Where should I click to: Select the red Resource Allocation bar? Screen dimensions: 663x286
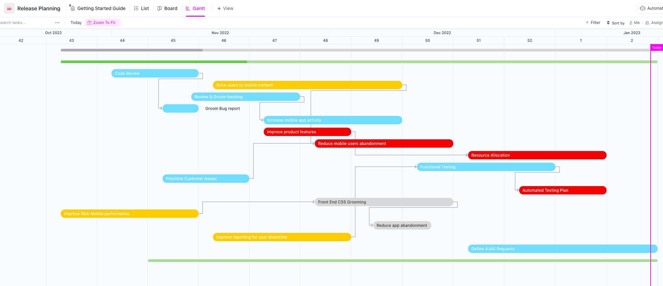point(537,155)
